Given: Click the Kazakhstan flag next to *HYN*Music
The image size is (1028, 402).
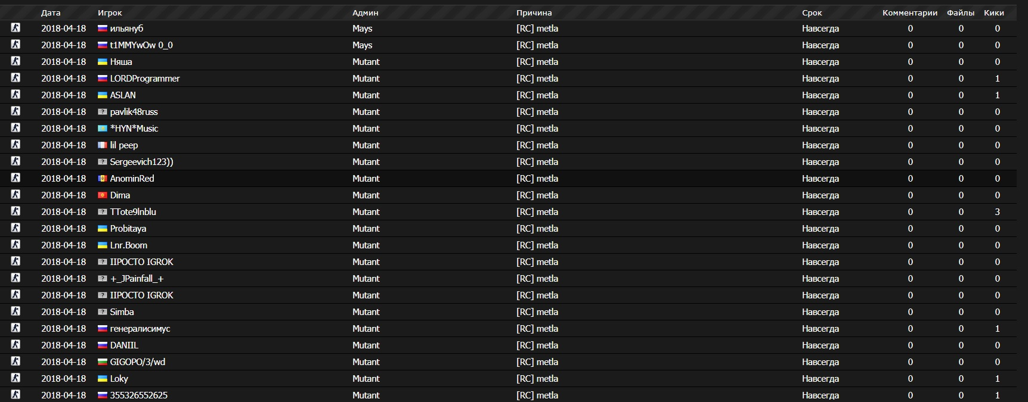Looking at the screenshot, I should point(103,128).
